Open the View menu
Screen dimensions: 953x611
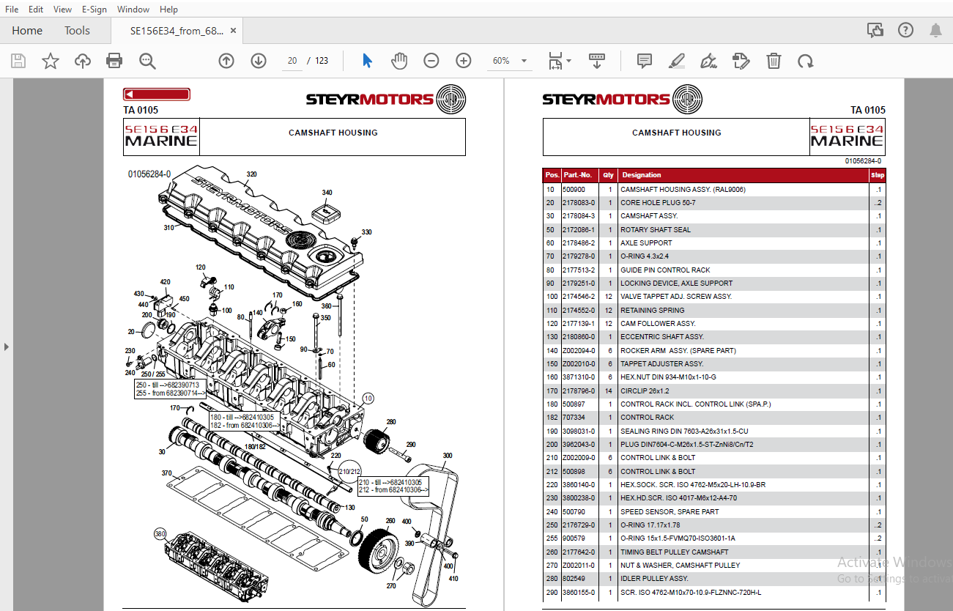tap(63, 9)
